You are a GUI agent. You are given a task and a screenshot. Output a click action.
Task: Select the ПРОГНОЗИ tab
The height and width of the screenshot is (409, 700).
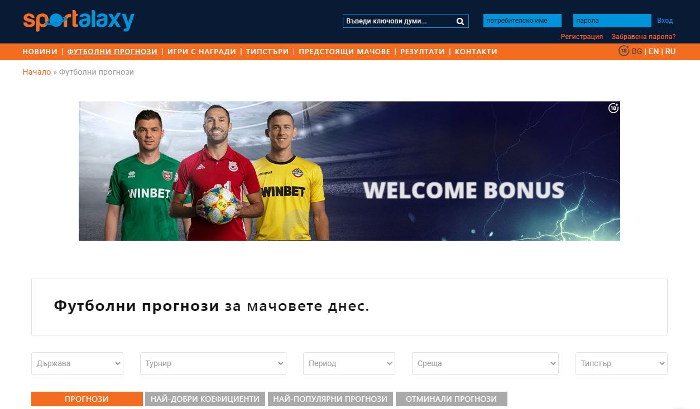pos(87,399)
